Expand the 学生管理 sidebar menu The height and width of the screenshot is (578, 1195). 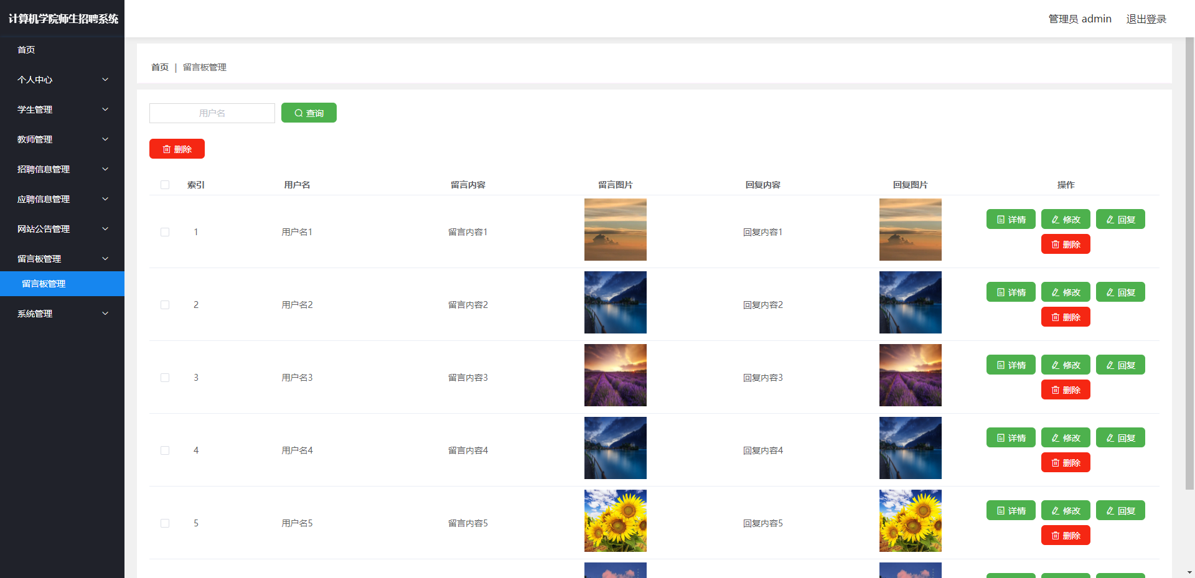coord(62,110)
